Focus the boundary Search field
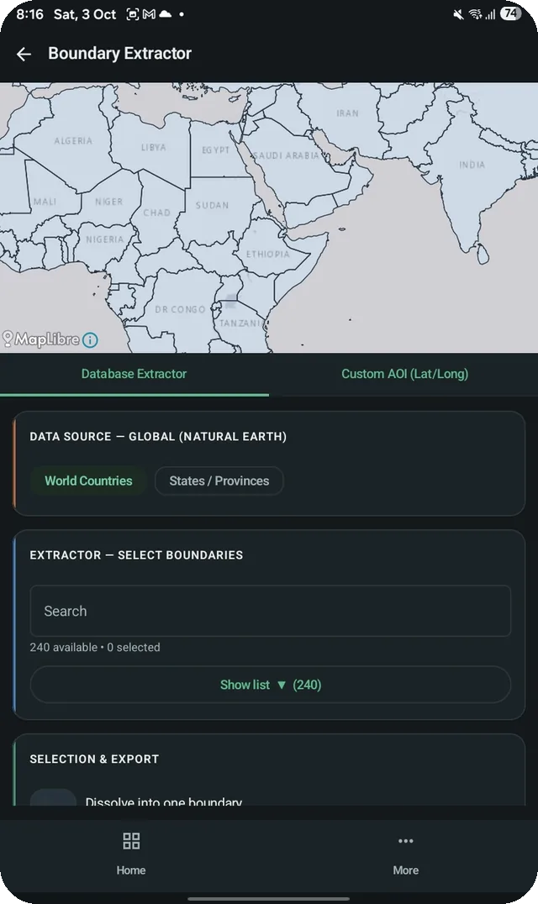This screenshot has height=904, width=538. click(x=271, y=611)
